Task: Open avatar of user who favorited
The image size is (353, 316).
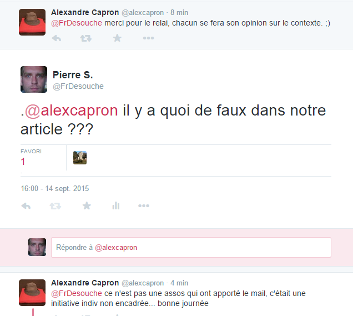Action: (80, 158)
